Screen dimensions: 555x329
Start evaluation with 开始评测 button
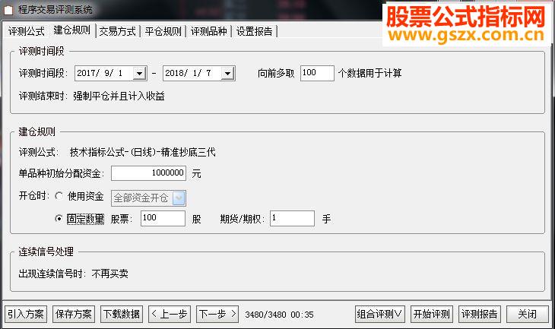pos(432,314)
